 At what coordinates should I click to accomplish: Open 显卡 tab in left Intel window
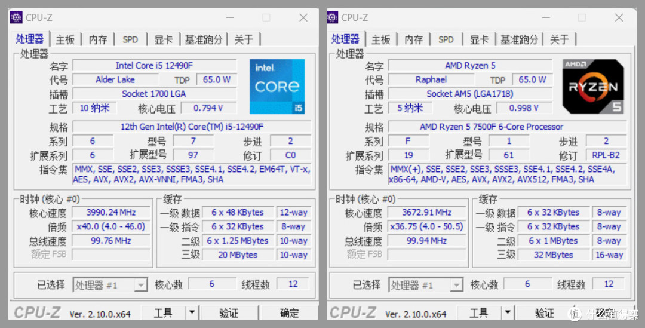pyautogui.click(x=163, y=39)
